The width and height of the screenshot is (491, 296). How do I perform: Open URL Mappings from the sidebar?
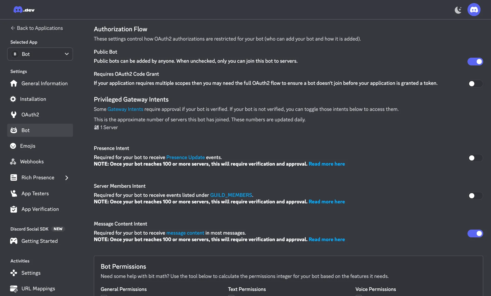coord(38,289)
